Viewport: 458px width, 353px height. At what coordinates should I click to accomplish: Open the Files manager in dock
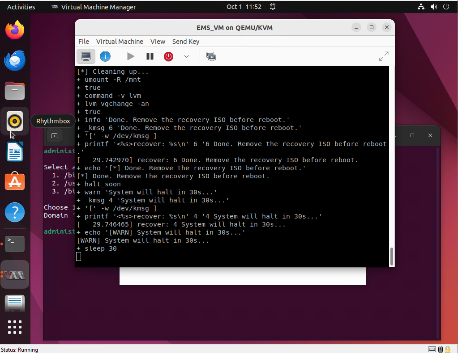pos(15,91)
